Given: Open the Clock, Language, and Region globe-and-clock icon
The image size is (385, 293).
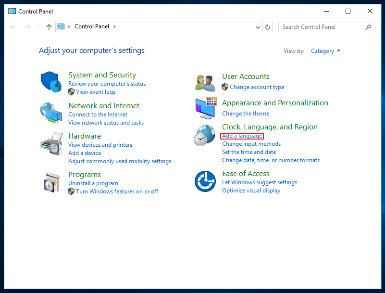Looking at the screenshot, I should tap(205, 135).
